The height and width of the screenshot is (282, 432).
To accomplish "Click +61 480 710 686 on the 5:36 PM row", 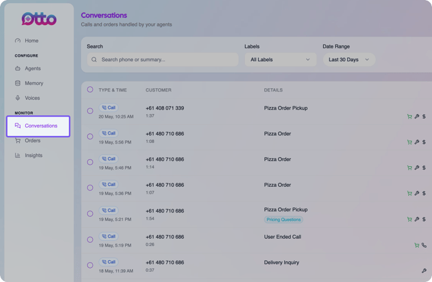I will tap(165, 185).
